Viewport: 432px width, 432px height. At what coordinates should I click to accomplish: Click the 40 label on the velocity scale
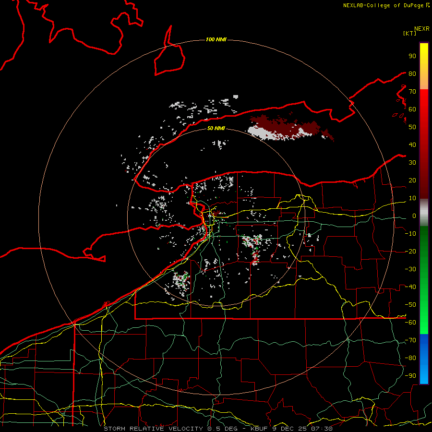(412, 145)
